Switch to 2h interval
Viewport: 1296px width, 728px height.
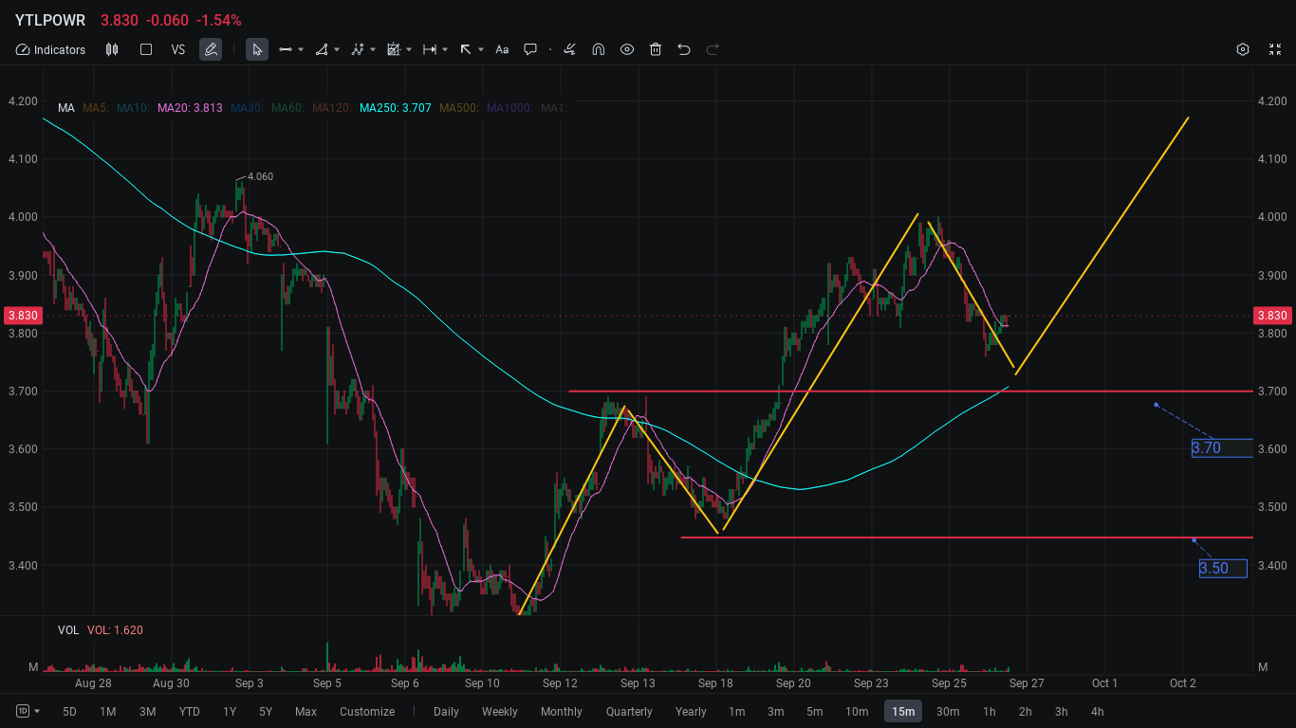pyautogui.click(x=1026, y=711)
